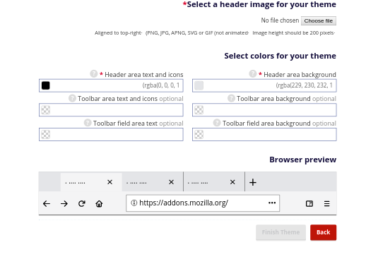Focus the Toolbar area text and icons field
The width and height of the screenshot is (366, 264).
click(x=111, y=110)
